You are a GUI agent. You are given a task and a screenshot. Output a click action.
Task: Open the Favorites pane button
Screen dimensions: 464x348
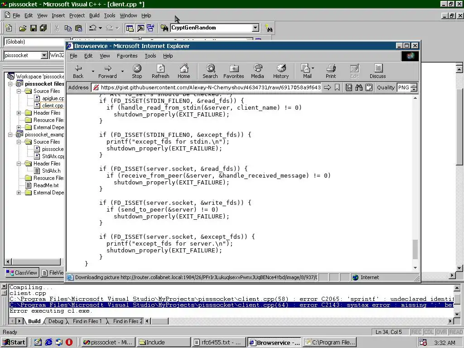tap(234, 72)
